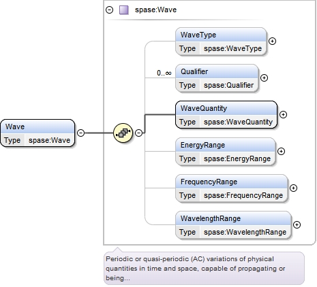Select the EnergyRange element node
Viewport: 317px width, 287px height.
point(226,152)
